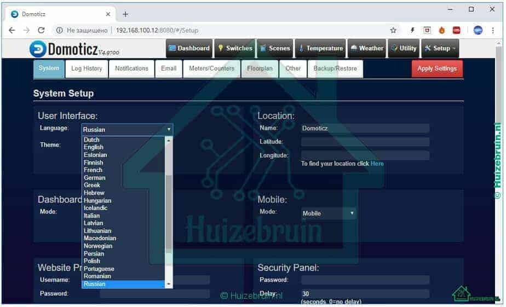Click the lightning bolt extension icon
Screen dimensions: 506x307
(412, 30)
